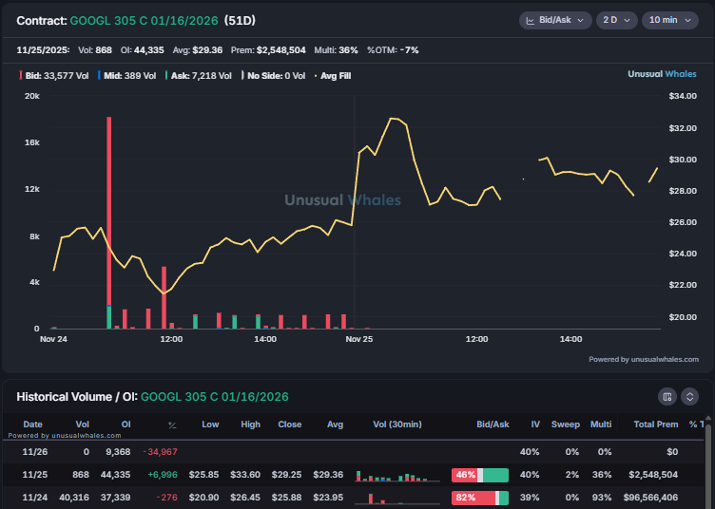Image resolution: width=715 pixels, height=509 pixels.
Task: Click the Unusual Whales logo above chart
Action: tap(662, 74)
